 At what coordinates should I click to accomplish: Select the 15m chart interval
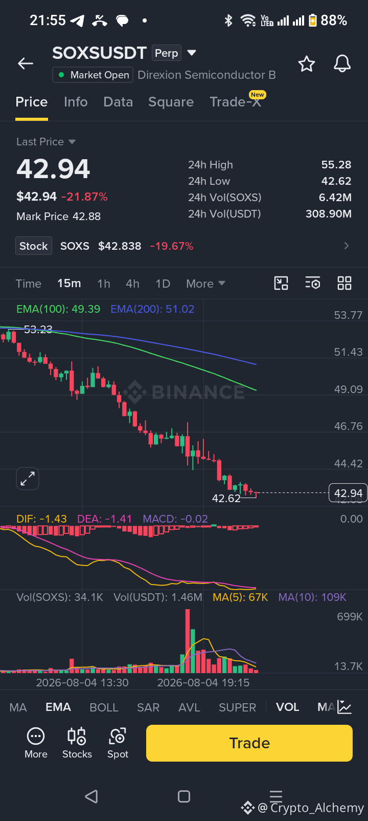tap(69, 284)
